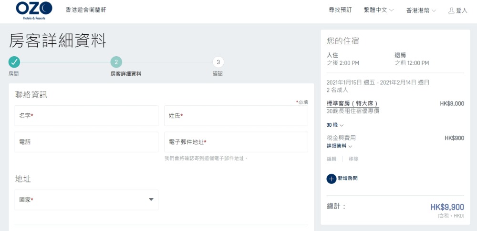Click step 3 confirmation circle
Image resolution: width=477 pixels, height=231 pixels.
pos(218,62)
